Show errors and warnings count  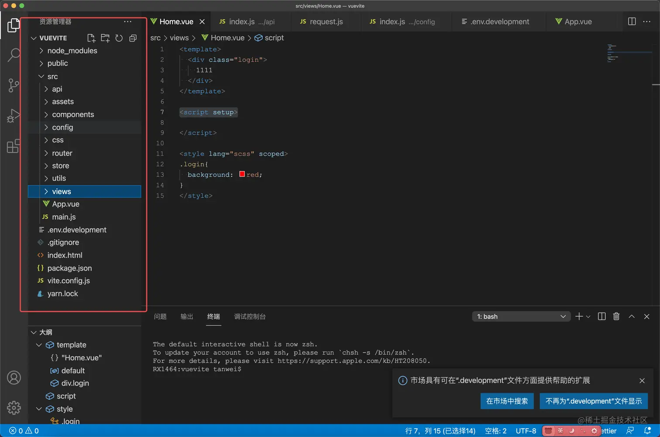(24, 430)
